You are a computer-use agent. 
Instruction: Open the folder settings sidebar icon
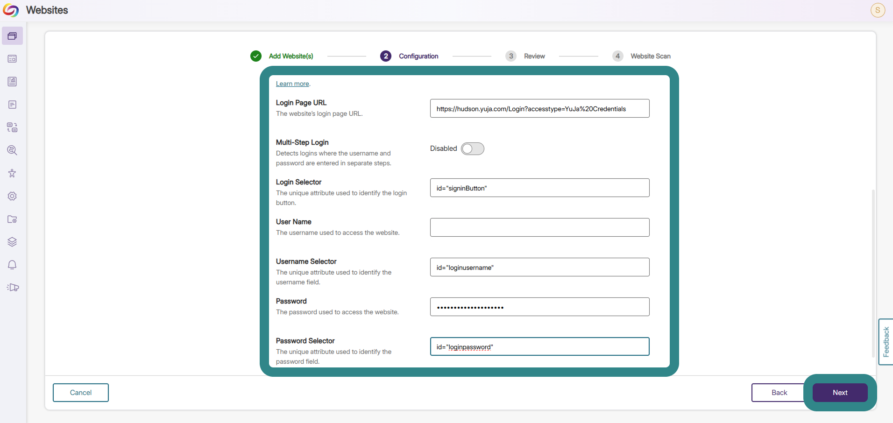coord(12,219)
